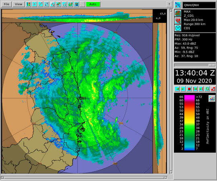Image resolution: width=217 pixels, height=181 pixels.
Task: Open the clock time selection icon
Action: (178, 28)
